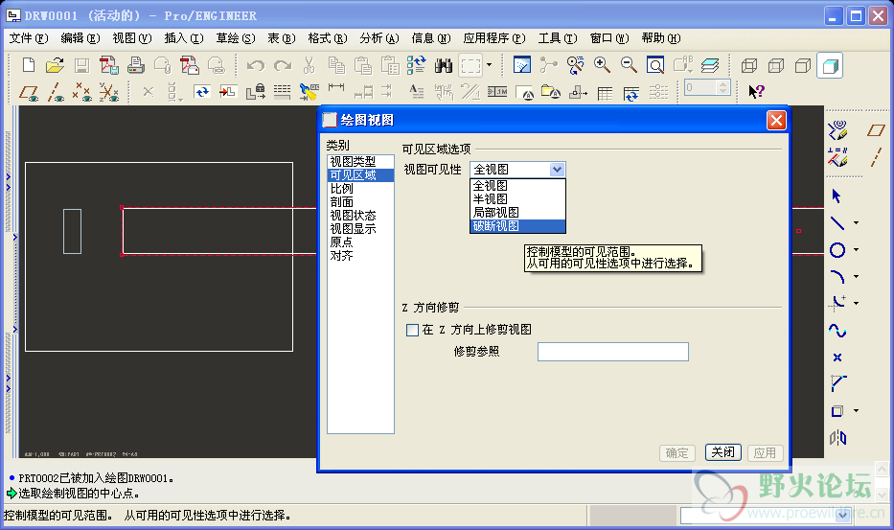Toggle datum points display icon

[81, 92]
